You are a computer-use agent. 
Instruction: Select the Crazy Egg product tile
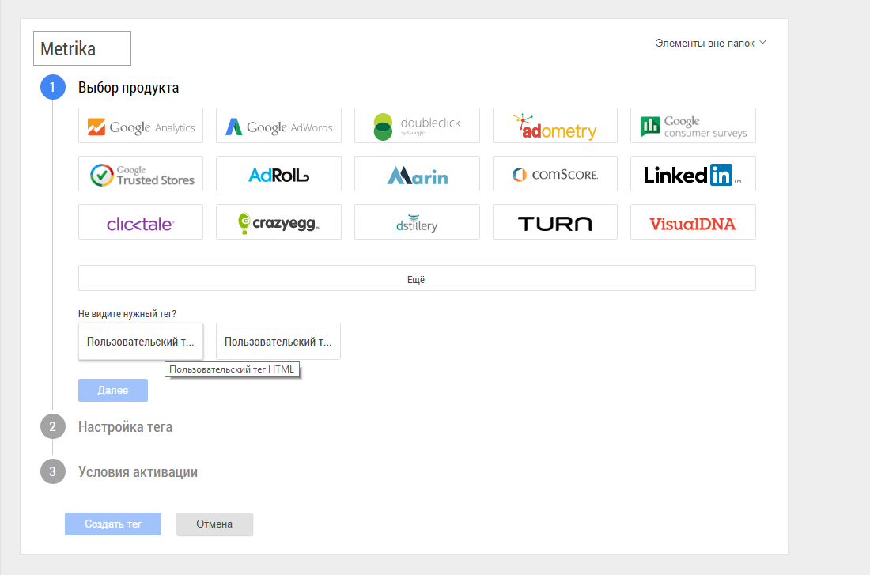(278, 222)
